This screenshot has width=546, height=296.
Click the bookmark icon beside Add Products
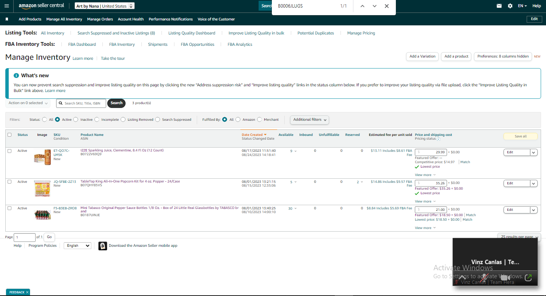point(7,19)
